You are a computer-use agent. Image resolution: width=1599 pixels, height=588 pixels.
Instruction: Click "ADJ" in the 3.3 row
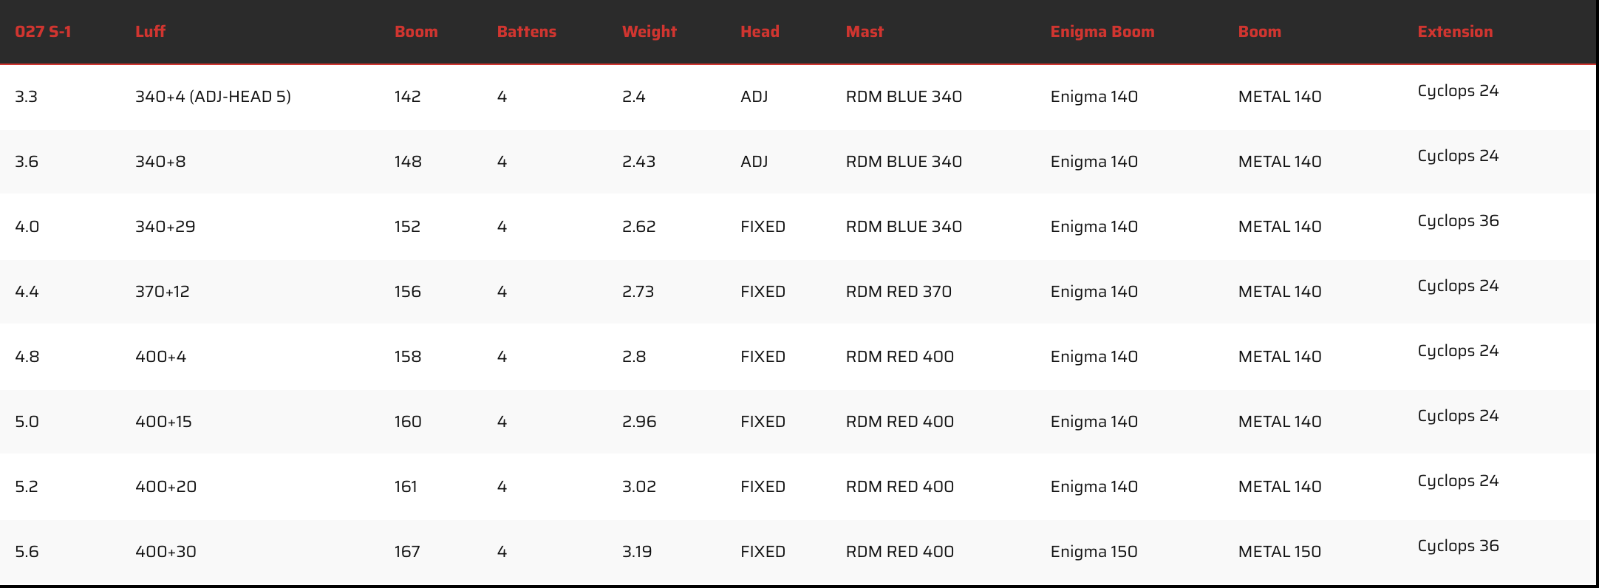coord(754,97)
